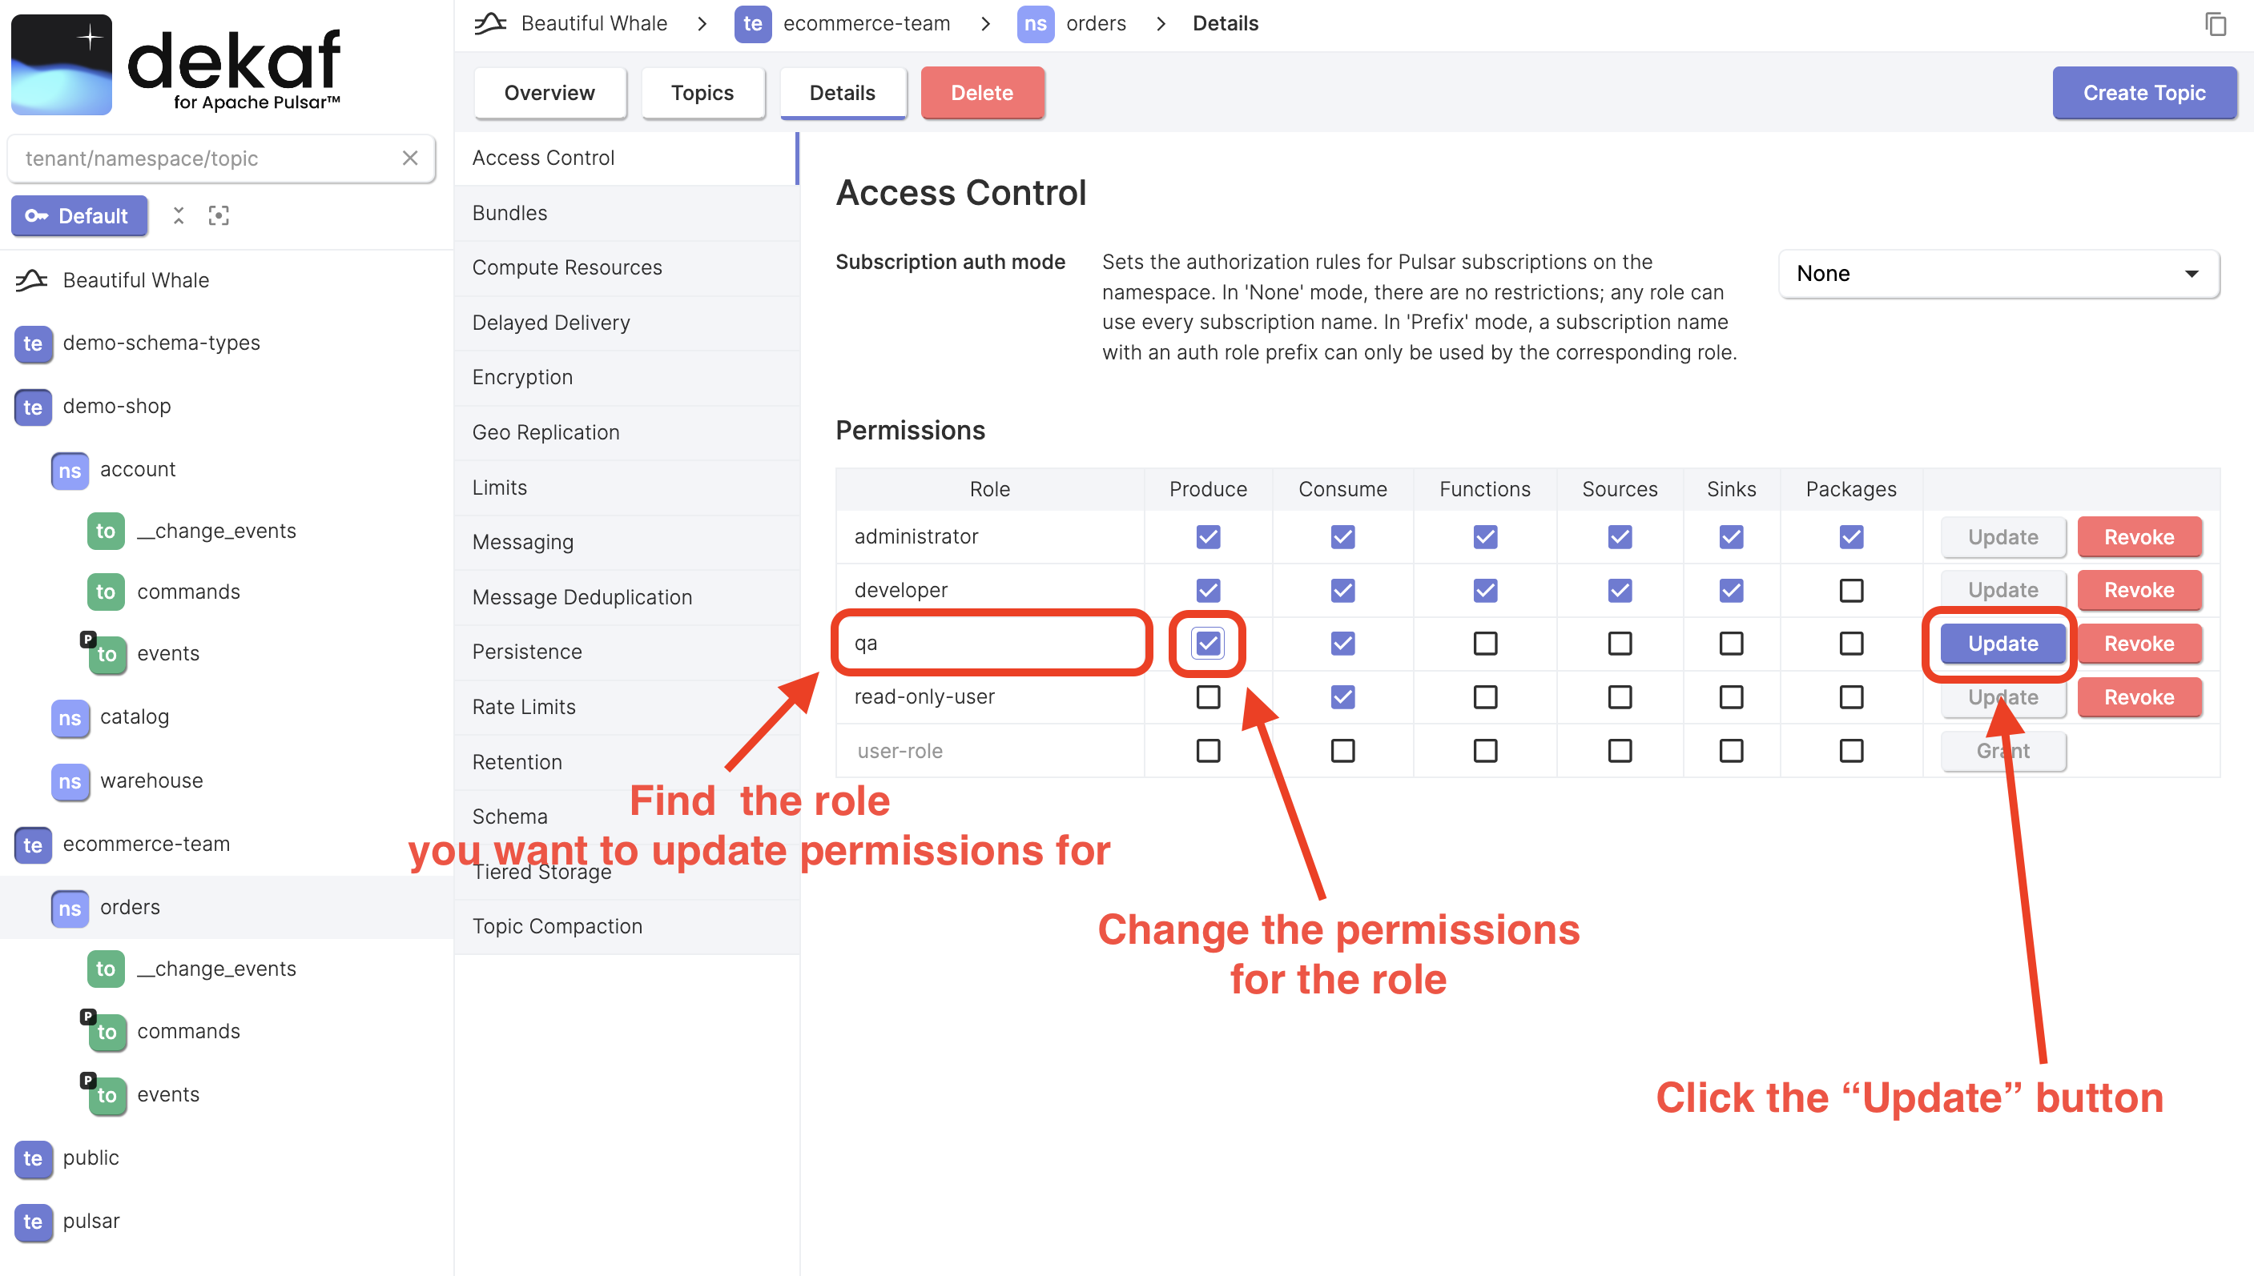Uncheck administrator Produce permission
The height and width of the screenshot is (1276, 2254).
pos(1208,537)
